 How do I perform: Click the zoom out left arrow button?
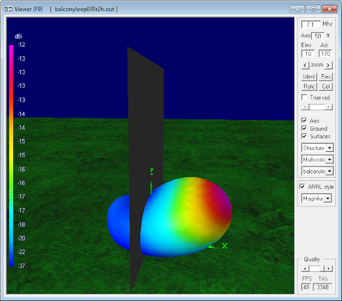tap(305, 65)
